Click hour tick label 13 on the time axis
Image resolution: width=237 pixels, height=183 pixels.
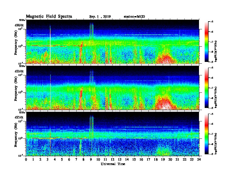[120, 159]
